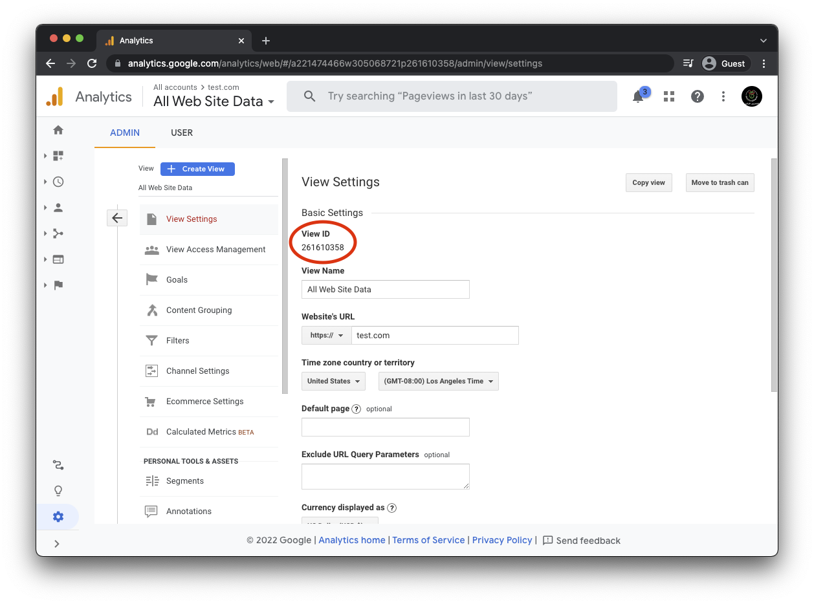The height and width of the screenshot is (604, 814).
Task: Click the notifications bell icon
Action: [x=639, y=96]
